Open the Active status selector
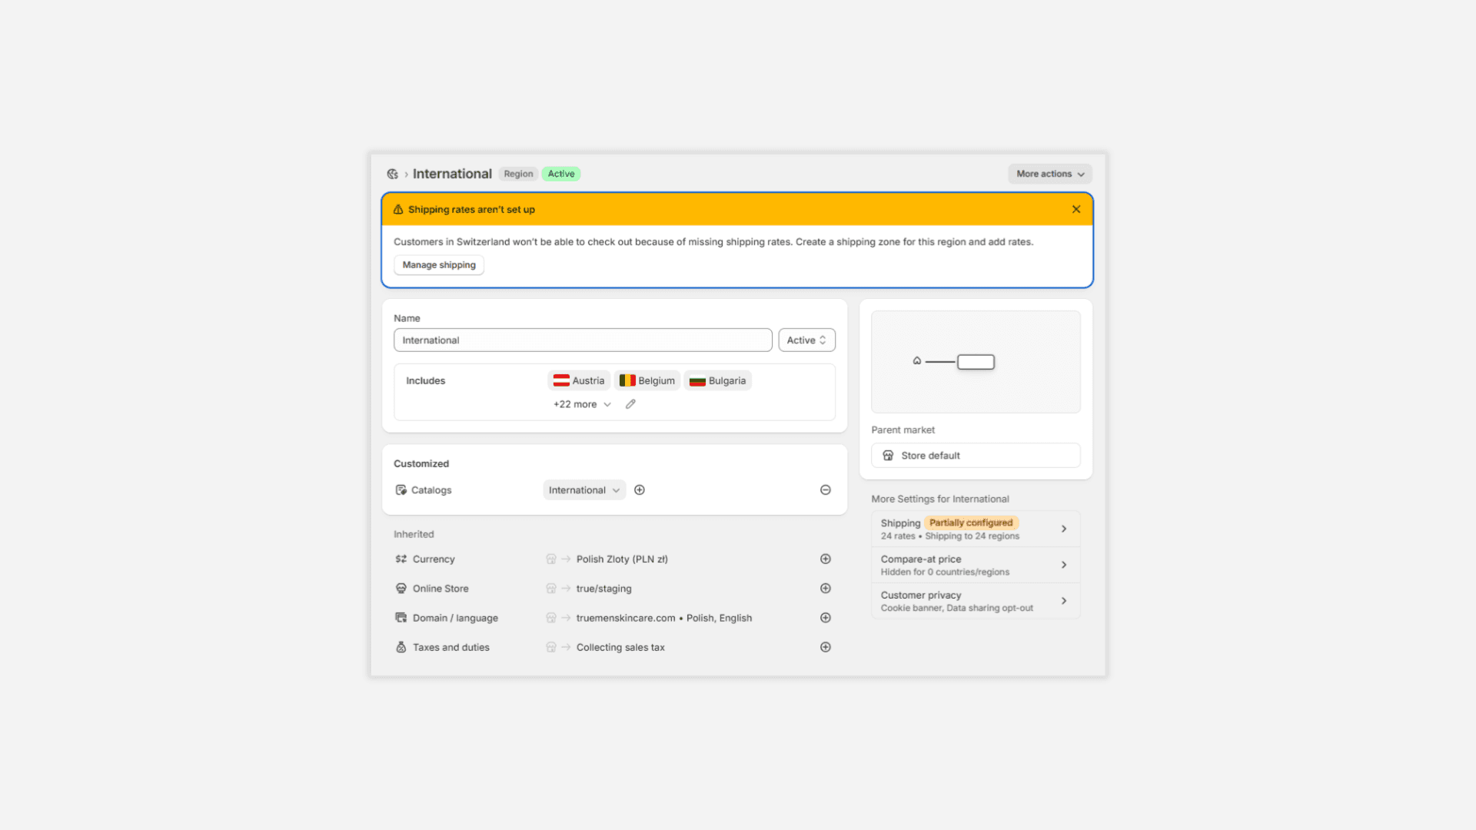Viewport: 1476px width, 830px height. coord(806,340)
